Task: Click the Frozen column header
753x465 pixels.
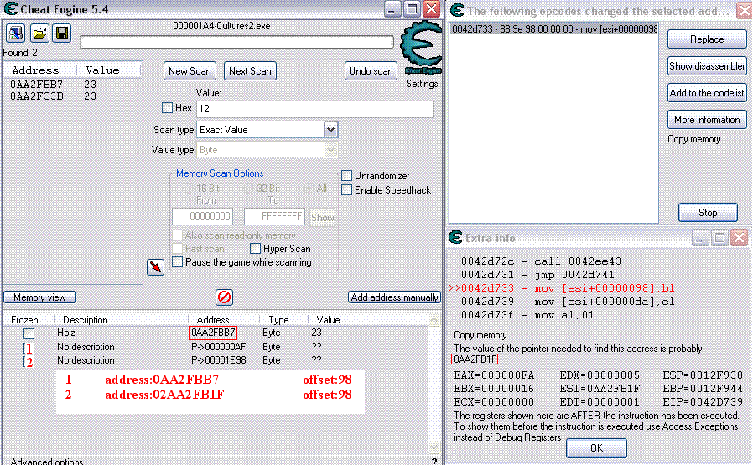Action: (24, 319)
